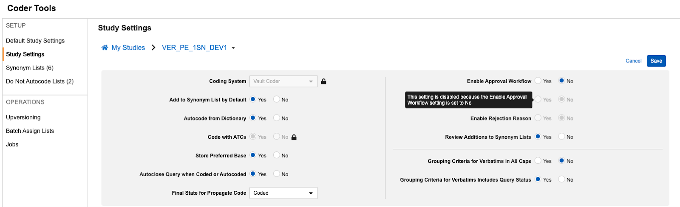
Task: Go to Synonym Lists (6) in the sidebar
Action: [30, 68]
